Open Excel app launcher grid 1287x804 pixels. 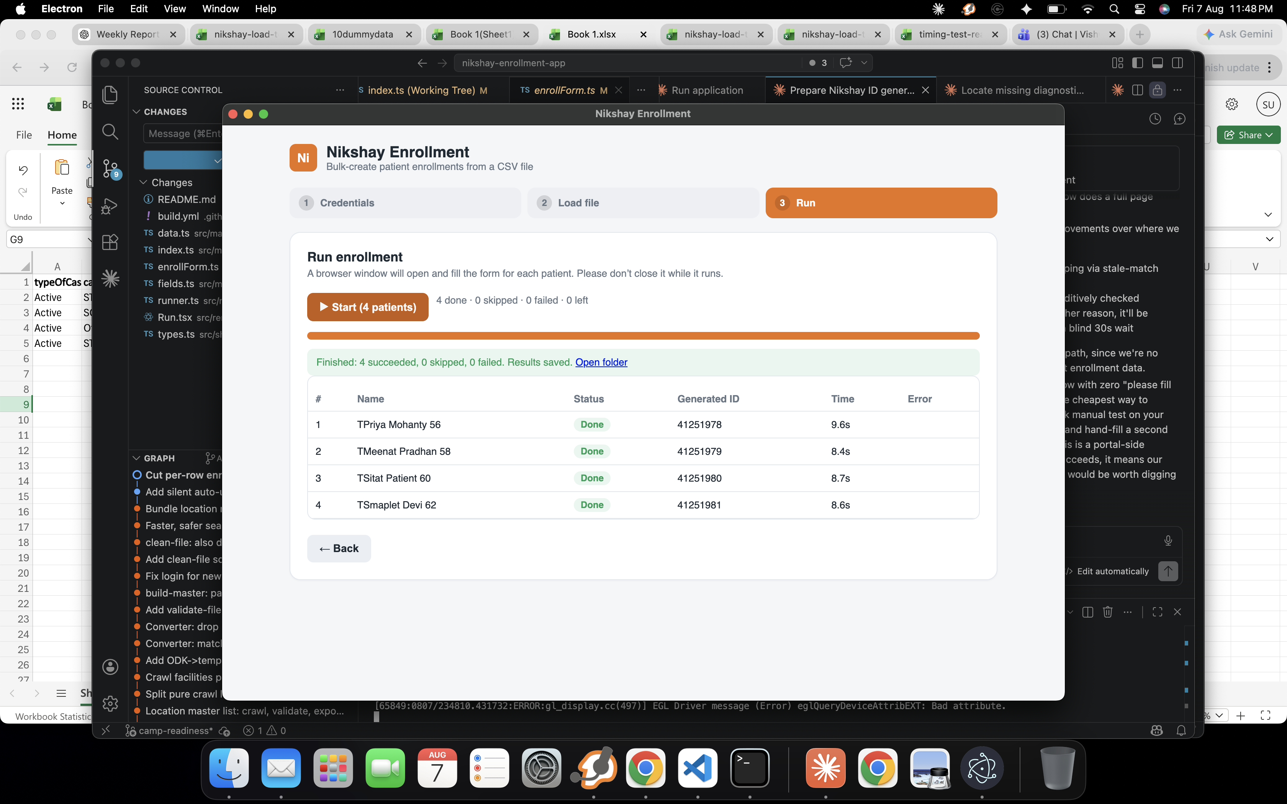point(18,104)
